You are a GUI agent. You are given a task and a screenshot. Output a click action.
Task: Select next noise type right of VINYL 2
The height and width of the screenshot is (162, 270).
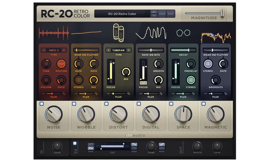point(64,50)
